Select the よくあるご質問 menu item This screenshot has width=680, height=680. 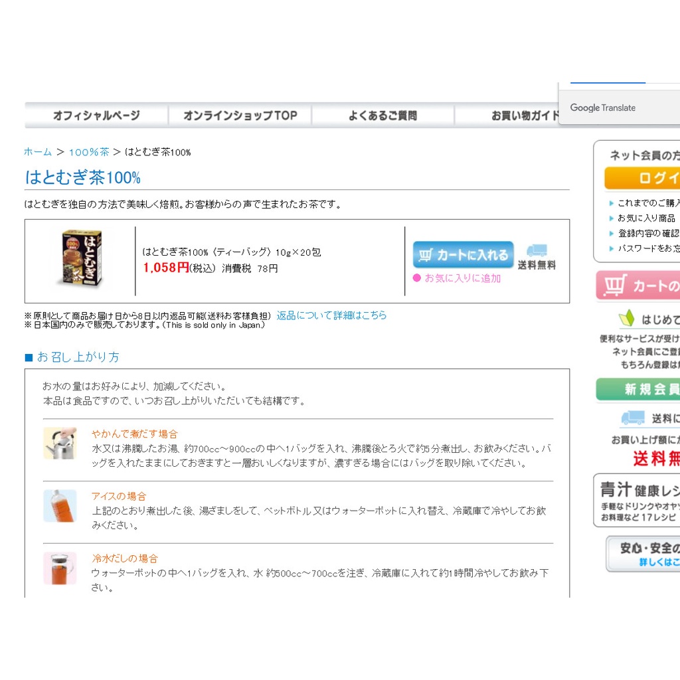[x=382, y=116]
